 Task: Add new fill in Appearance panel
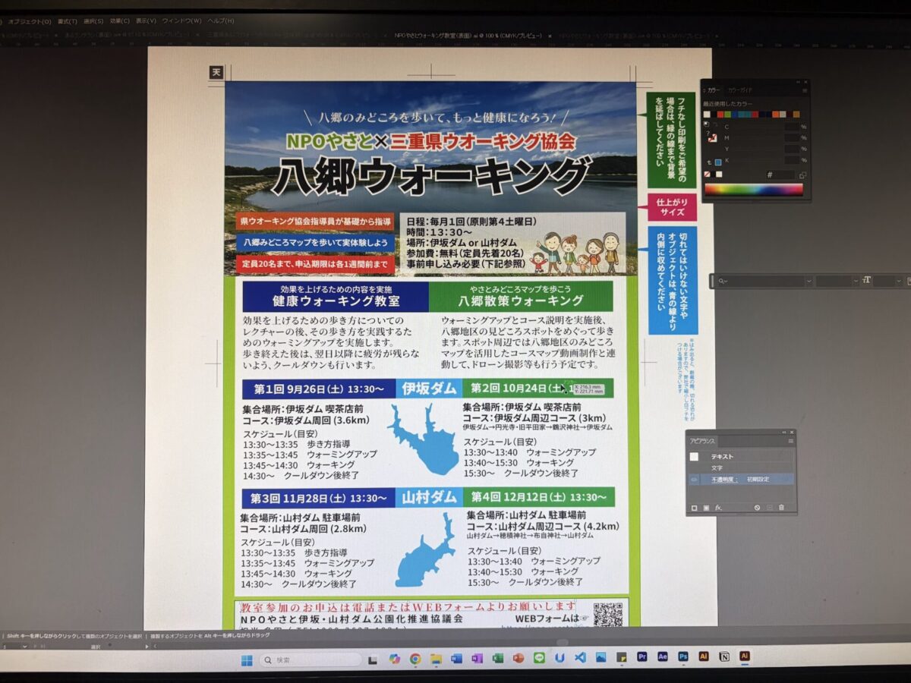coord(706,508)
